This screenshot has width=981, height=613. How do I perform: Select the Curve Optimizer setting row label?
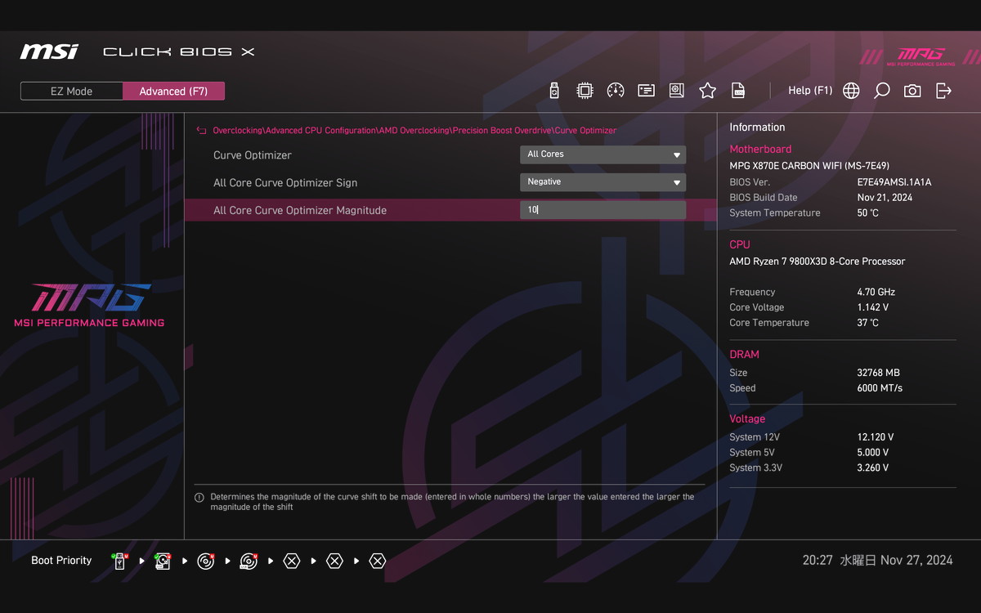pyautogui.click(x=253, y=155)
